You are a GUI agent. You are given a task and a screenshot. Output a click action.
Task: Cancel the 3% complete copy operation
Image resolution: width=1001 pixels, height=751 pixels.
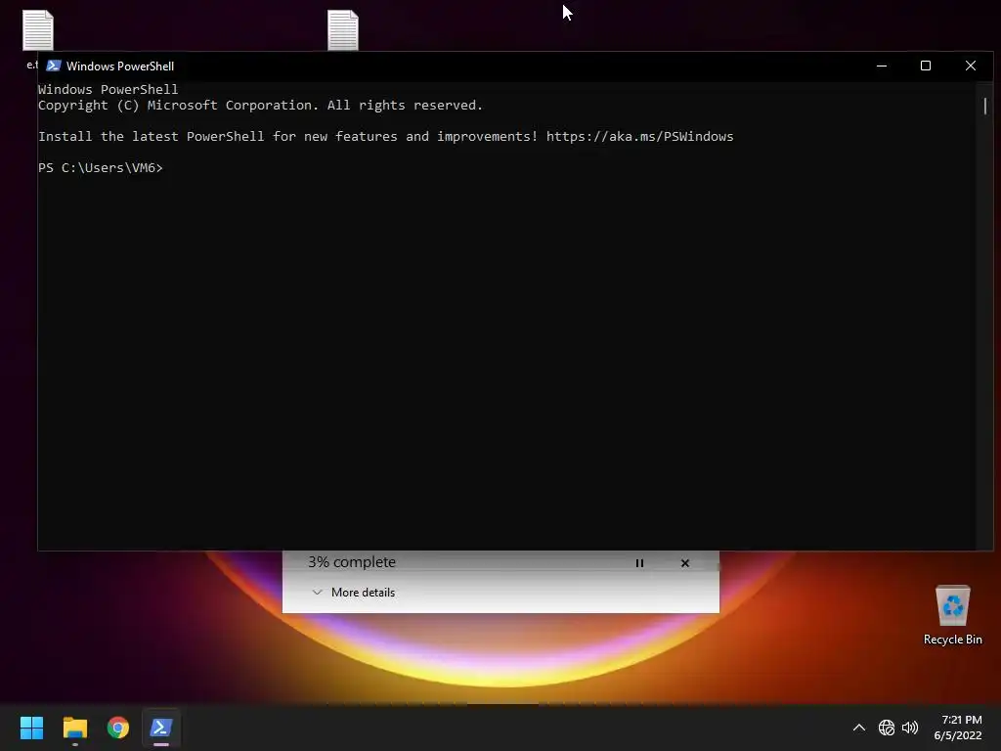point(685,562)
